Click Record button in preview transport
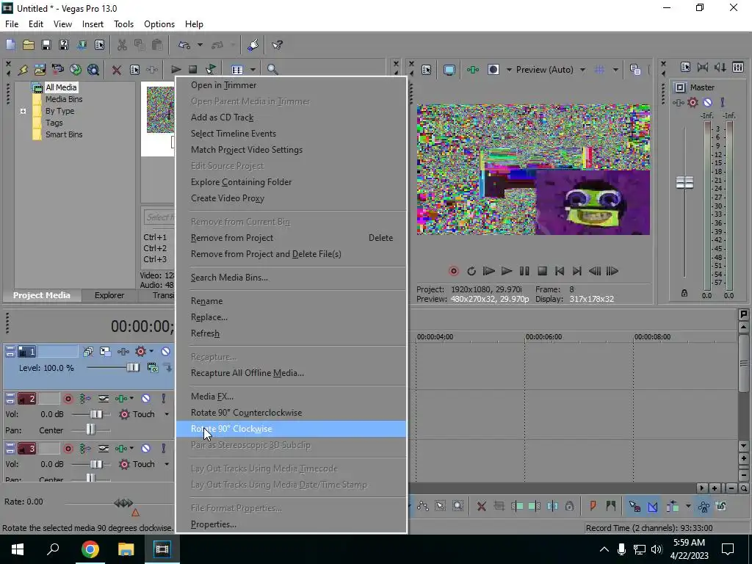This screenshot has width=752, height=564. point(453,272)
